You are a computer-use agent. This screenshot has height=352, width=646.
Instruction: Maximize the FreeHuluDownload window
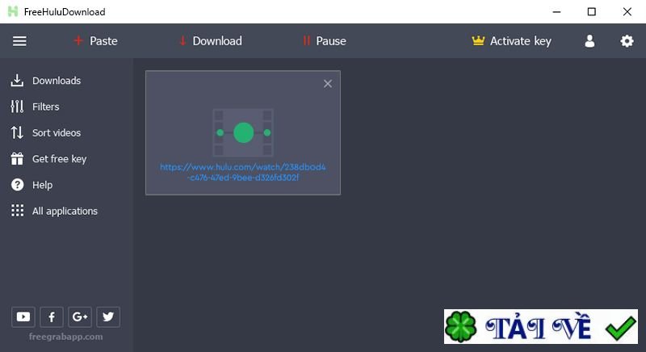(x=592, y=12)
